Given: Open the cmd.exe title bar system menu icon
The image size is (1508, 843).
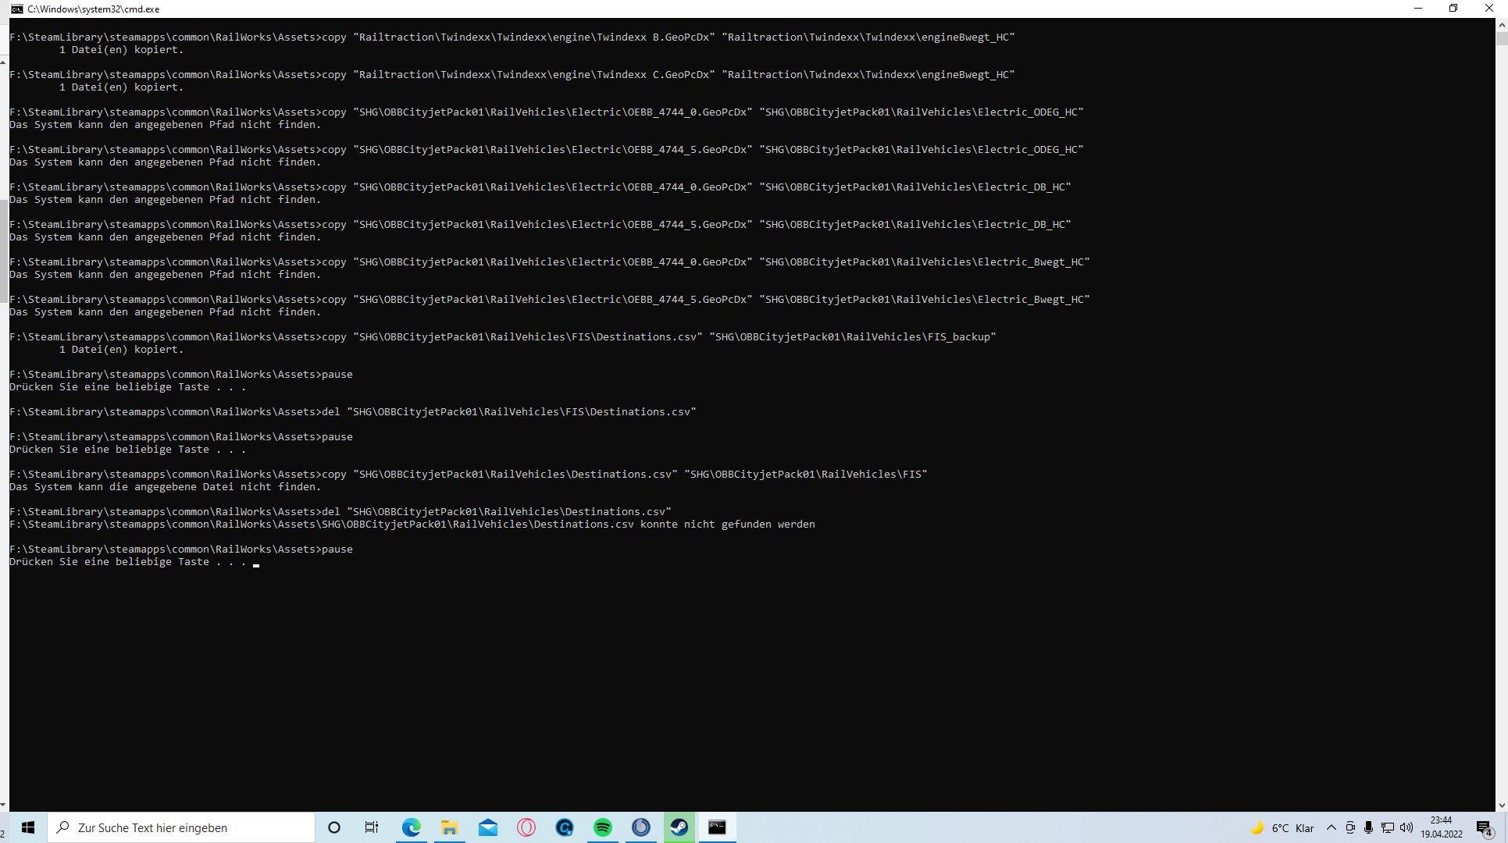Looking at the screenshot, I should point(16,9).
